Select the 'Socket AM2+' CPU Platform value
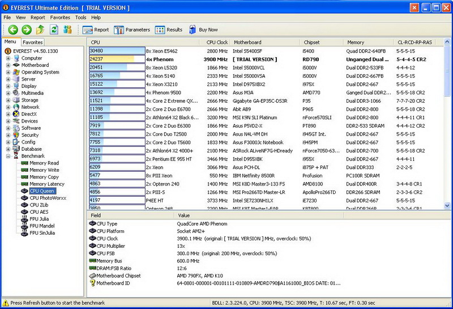The height and width of the screenshot is (309, 453). point(191,231)
